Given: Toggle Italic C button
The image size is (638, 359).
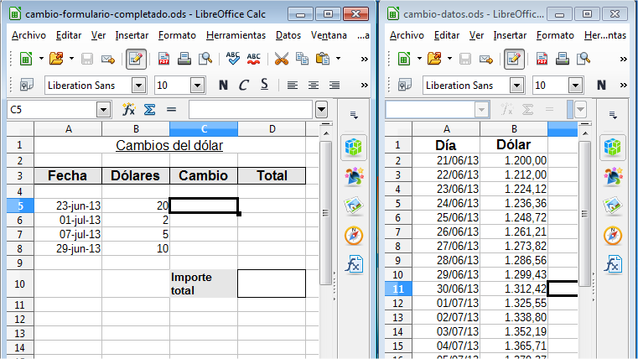Looking at the screenshot, I should [x=244, y=85].
